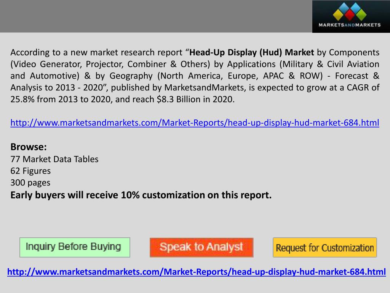Select the "Browse:" heading
This screenshot has height=293, width=390.
29,147
